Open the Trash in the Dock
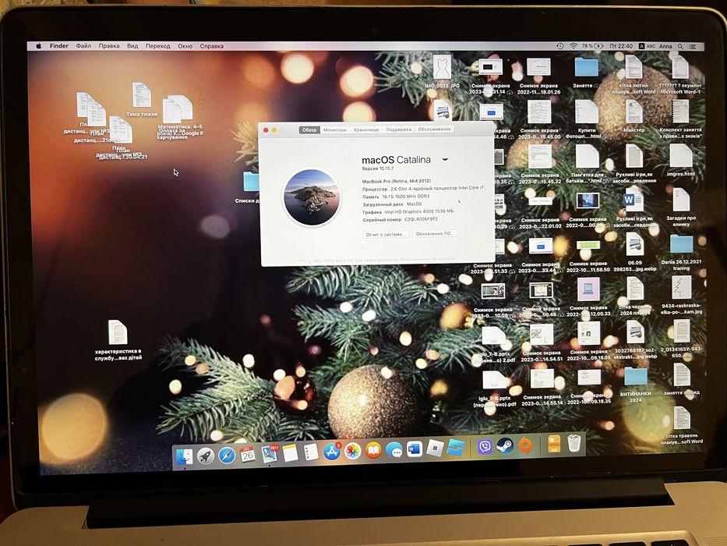727x546 pixels. pyautogui.click(x=574, y=443)
